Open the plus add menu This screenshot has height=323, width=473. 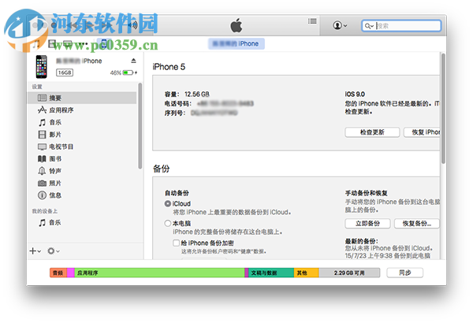click(35, 251)
